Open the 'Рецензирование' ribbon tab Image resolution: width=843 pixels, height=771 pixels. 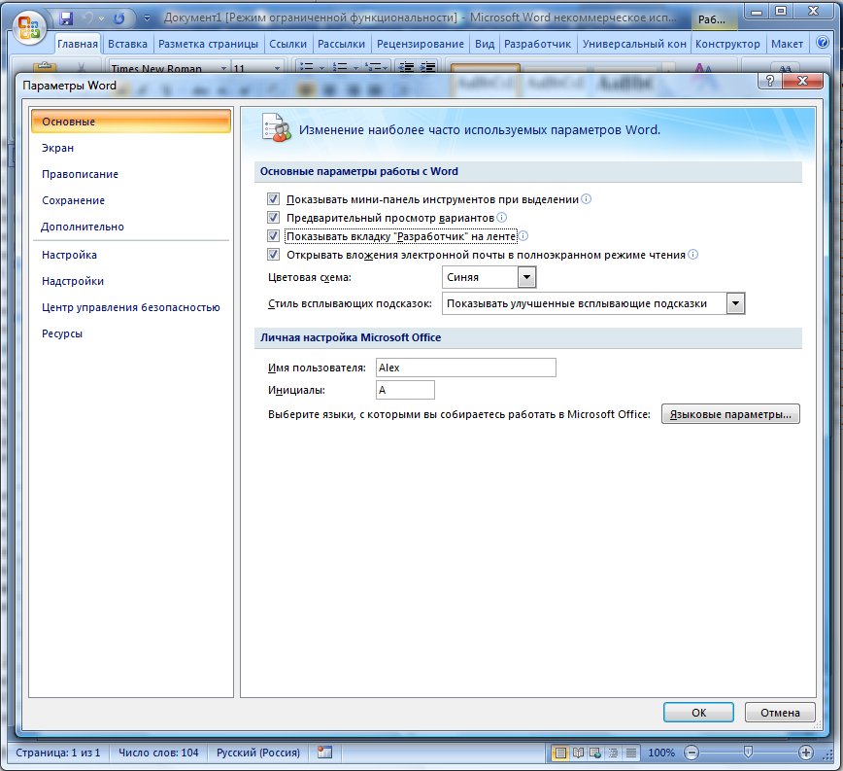pyautogui.click(x=420, y=44)
